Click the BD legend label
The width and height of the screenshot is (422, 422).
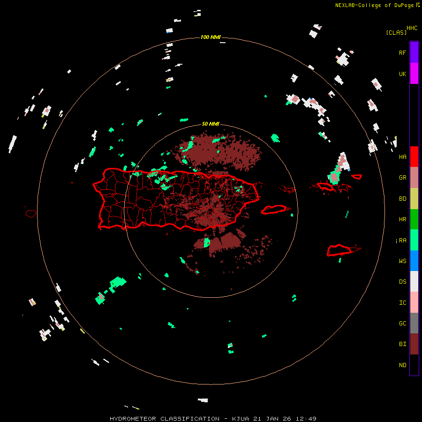point(402,199)
